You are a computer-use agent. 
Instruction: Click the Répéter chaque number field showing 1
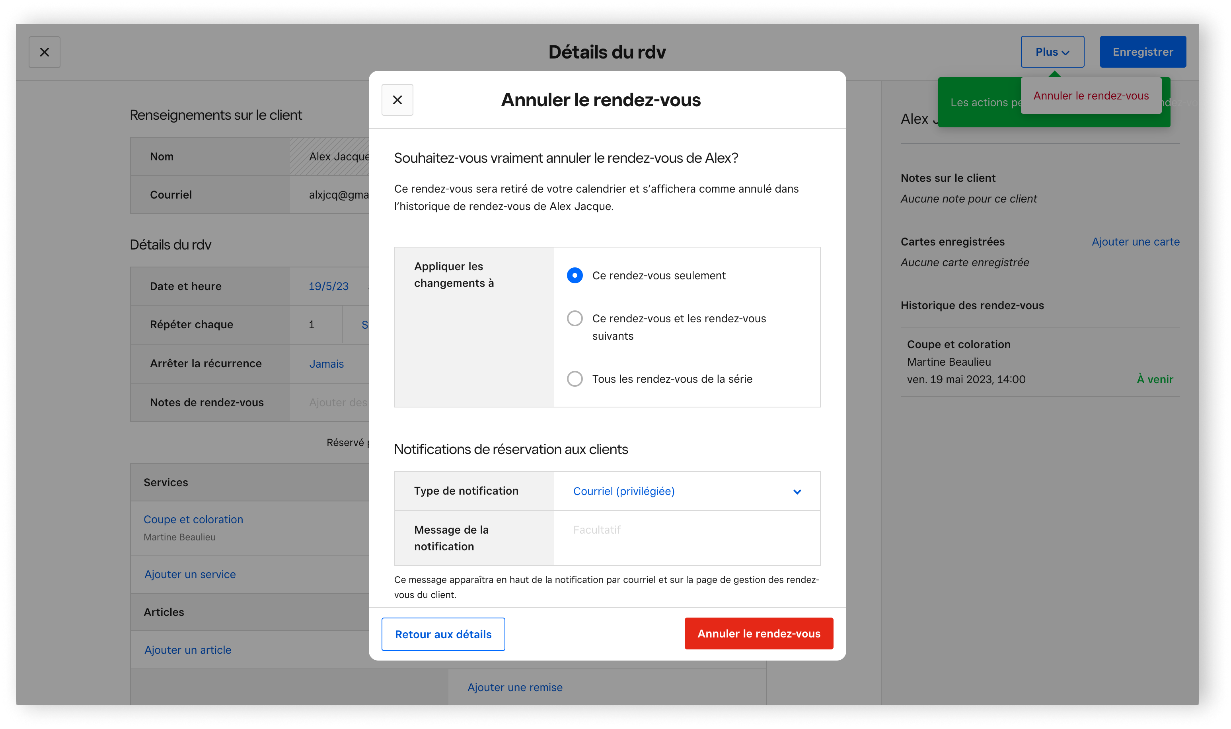coord(316,325)
